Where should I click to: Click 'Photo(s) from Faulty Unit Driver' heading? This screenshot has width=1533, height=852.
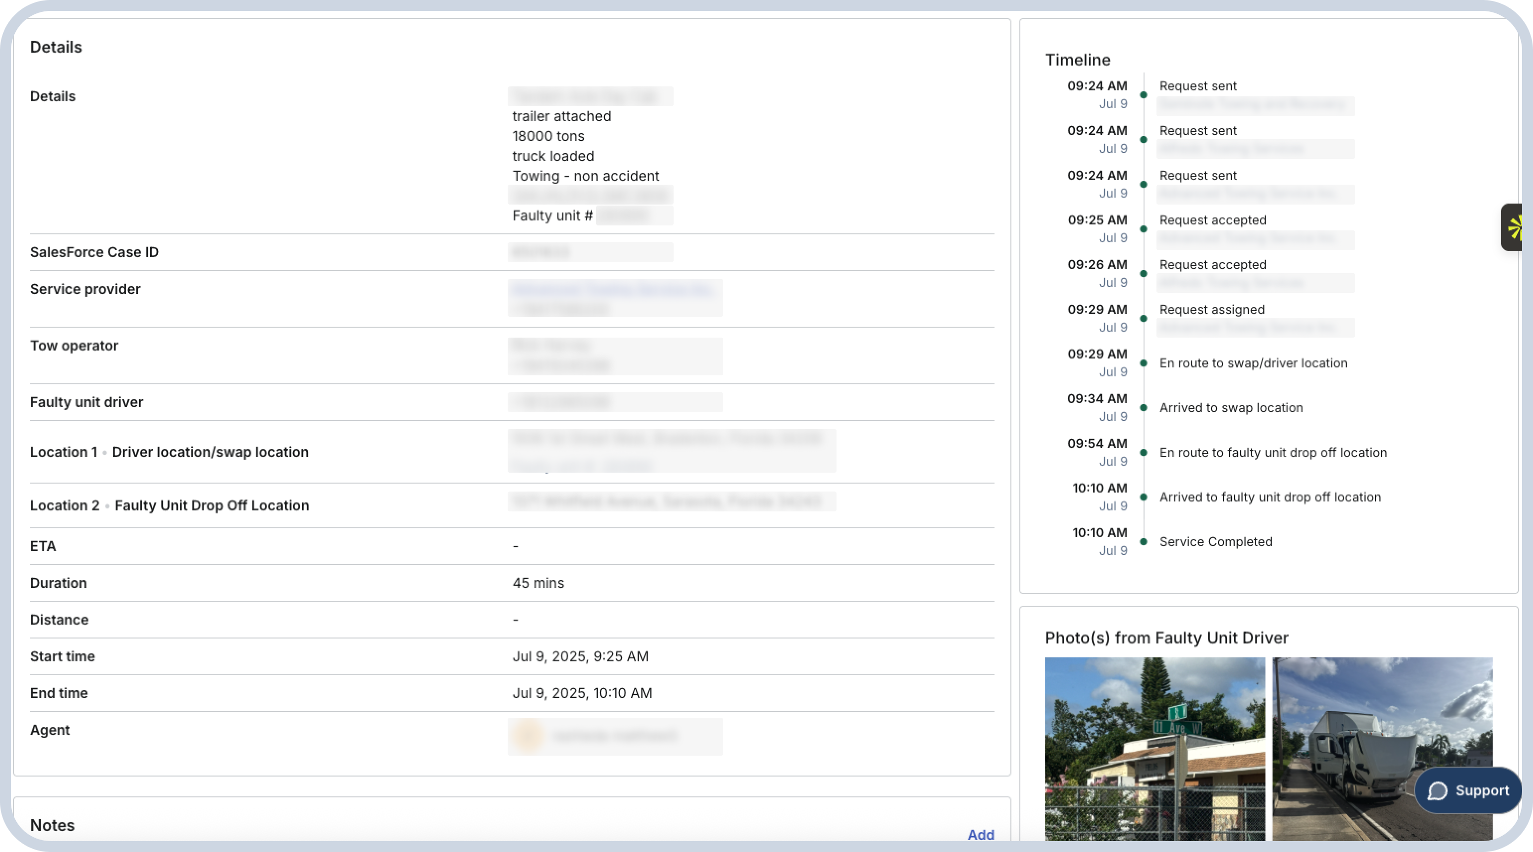click(1166, 638)
